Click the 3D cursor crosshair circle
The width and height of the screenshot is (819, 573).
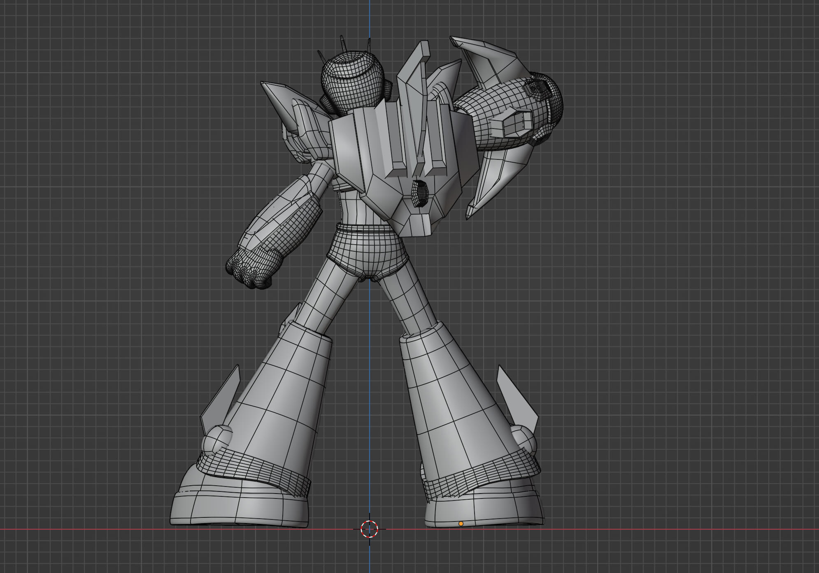point(369,529)
